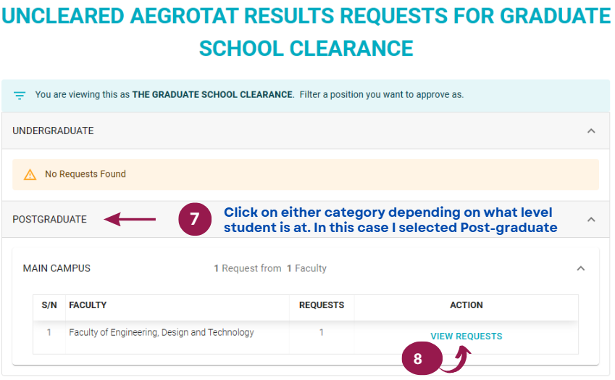Click the MAIN CAMPUS label
Screen dimensions: 615x380
(x=57, y=268)
